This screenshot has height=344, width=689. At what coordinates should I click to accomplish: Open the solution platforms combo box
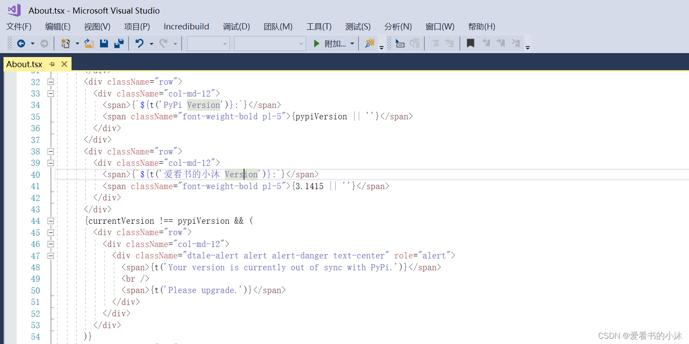tap(270, 43)
